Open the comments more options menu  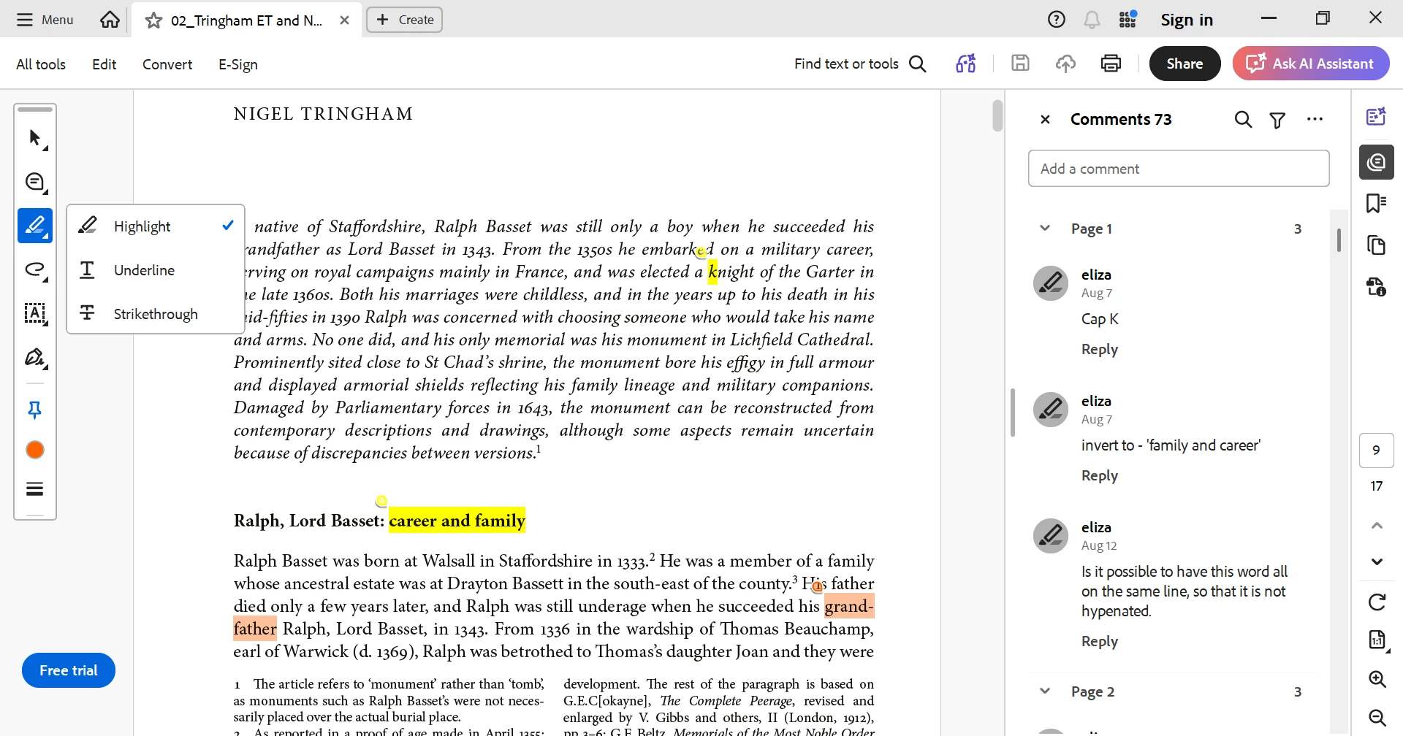pyautogui.click(x=1315, y=120)
